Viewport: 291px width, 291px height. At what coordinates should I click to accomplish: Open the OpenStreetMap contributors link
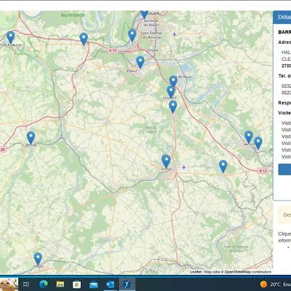(248, 272)
